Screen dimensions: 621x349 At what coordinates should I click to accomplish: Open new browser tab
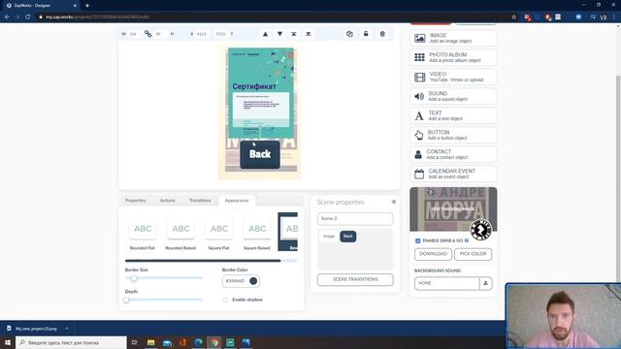(x=87, y=6)
